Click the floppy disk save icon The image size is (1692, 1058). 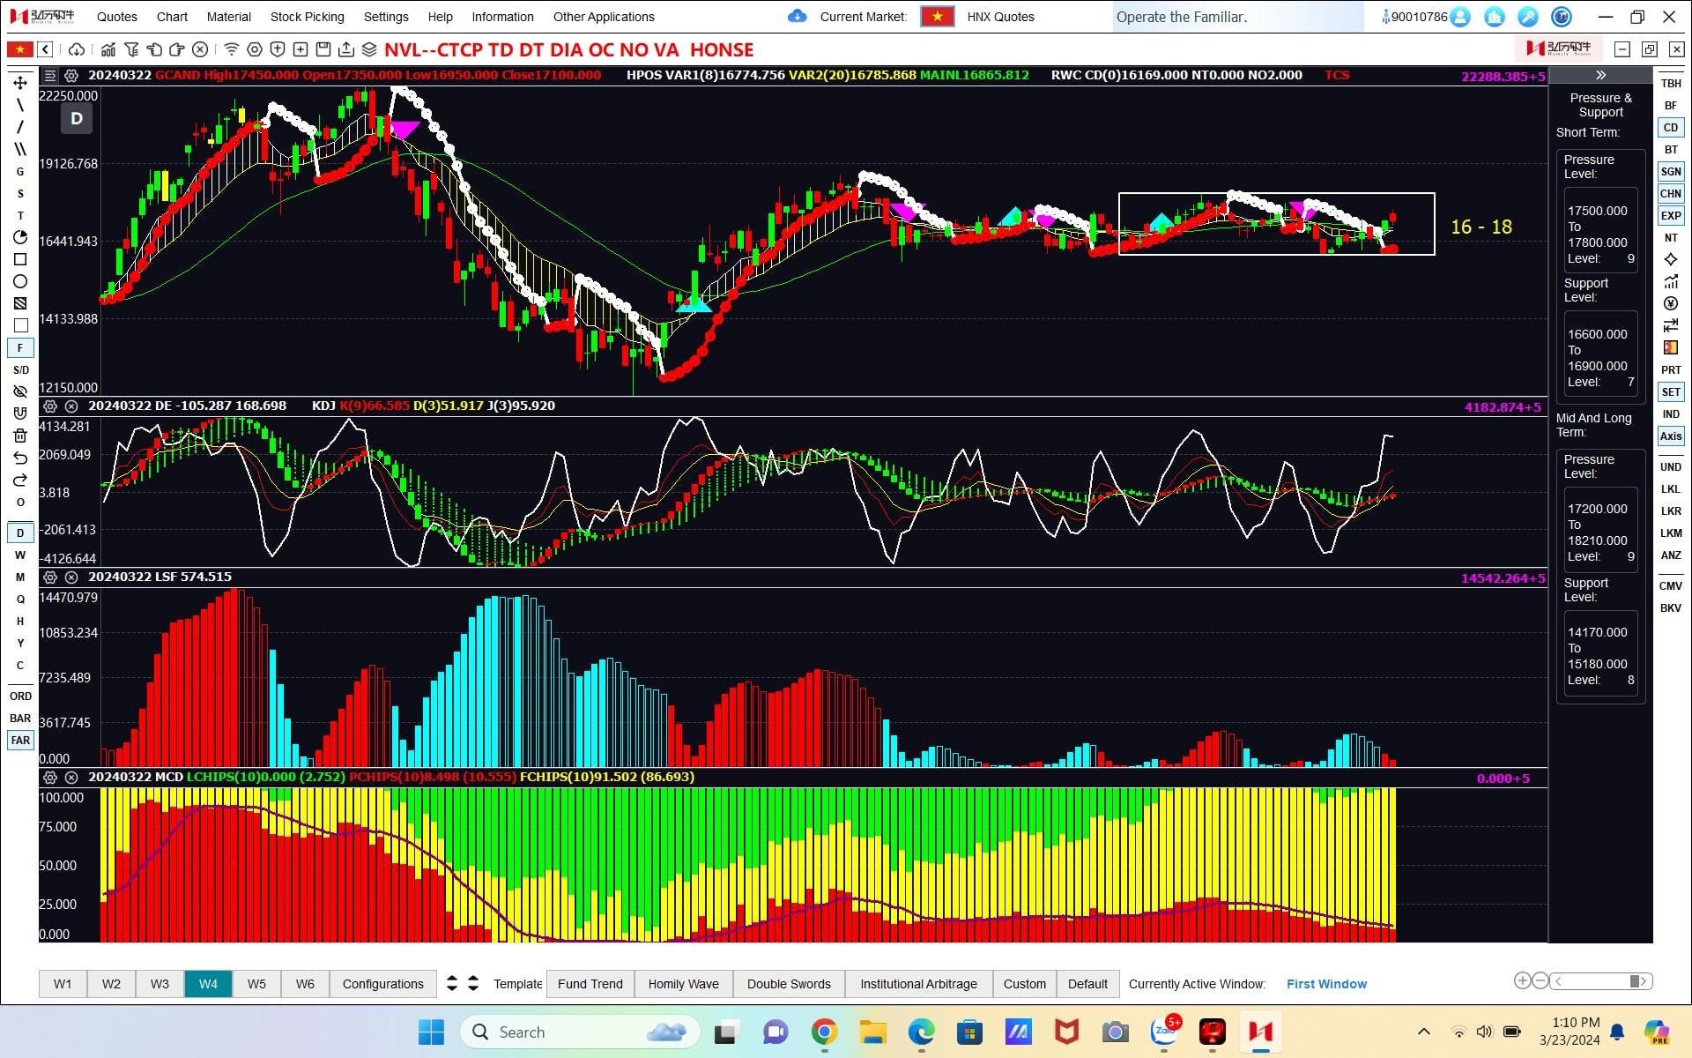point(323,49)
